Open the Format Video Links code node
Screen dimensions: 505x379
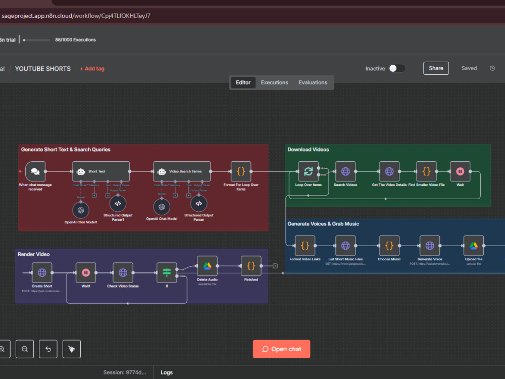(305, 246)
